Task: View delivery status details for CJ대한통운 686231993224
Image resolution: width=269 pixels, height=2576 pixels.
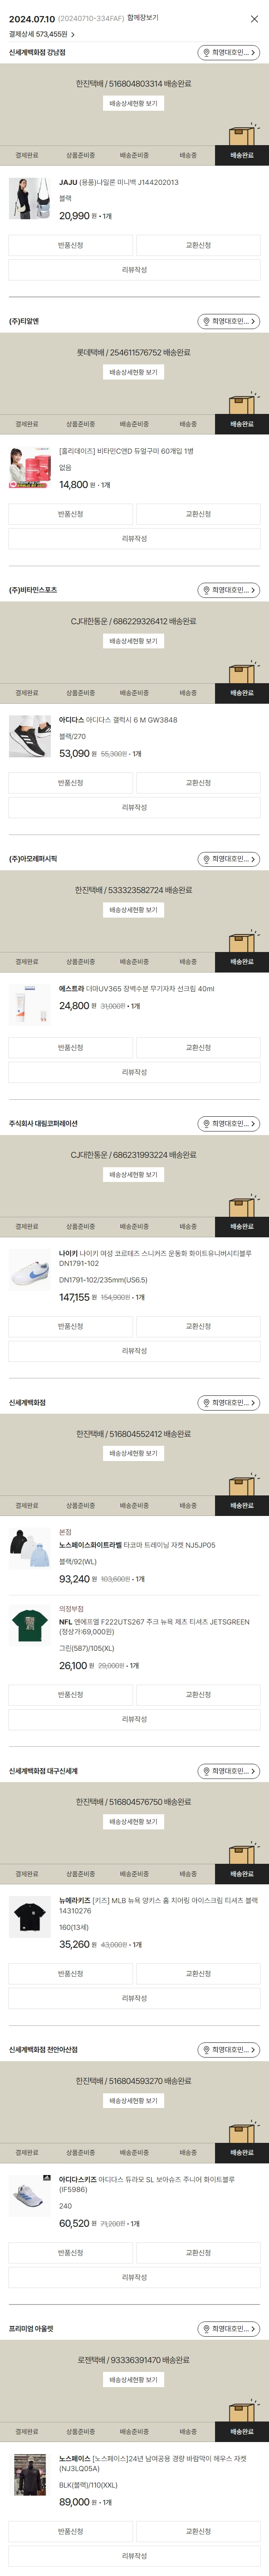Action: 134,1175
